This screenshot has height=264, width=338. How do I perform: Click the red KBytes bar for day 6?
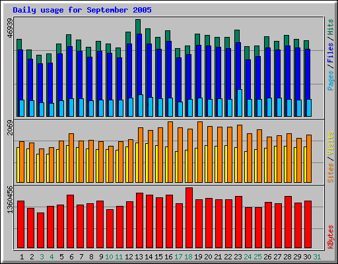(70, 221)
